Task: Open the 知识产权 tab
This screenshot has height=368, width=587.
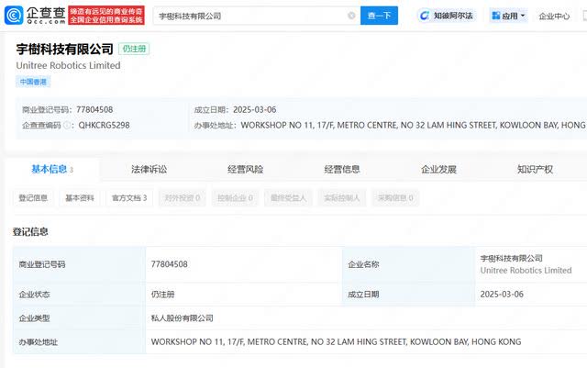Action: (x=535, y=169)
